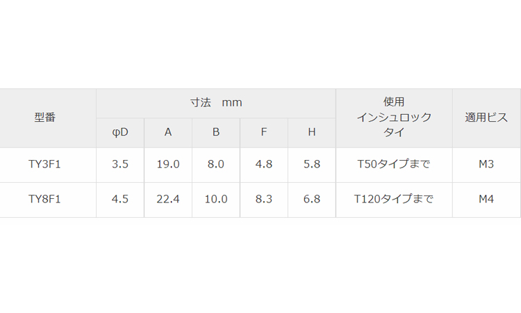Click the 10.0 value in B column

(x=216, y=199)
